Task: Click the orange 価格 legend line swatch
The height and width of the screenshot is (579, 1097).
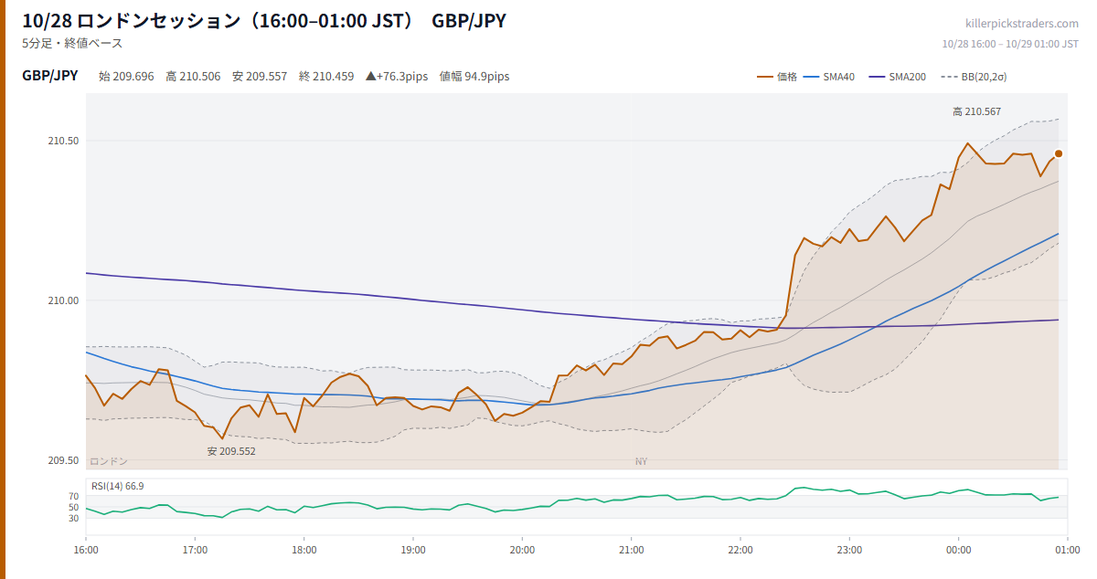Action: click(x=765, y=77)
